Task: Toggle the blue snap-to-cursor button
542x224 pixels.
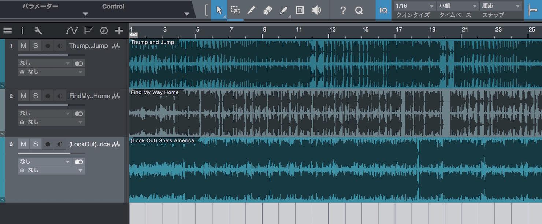Action: point(533,10)
